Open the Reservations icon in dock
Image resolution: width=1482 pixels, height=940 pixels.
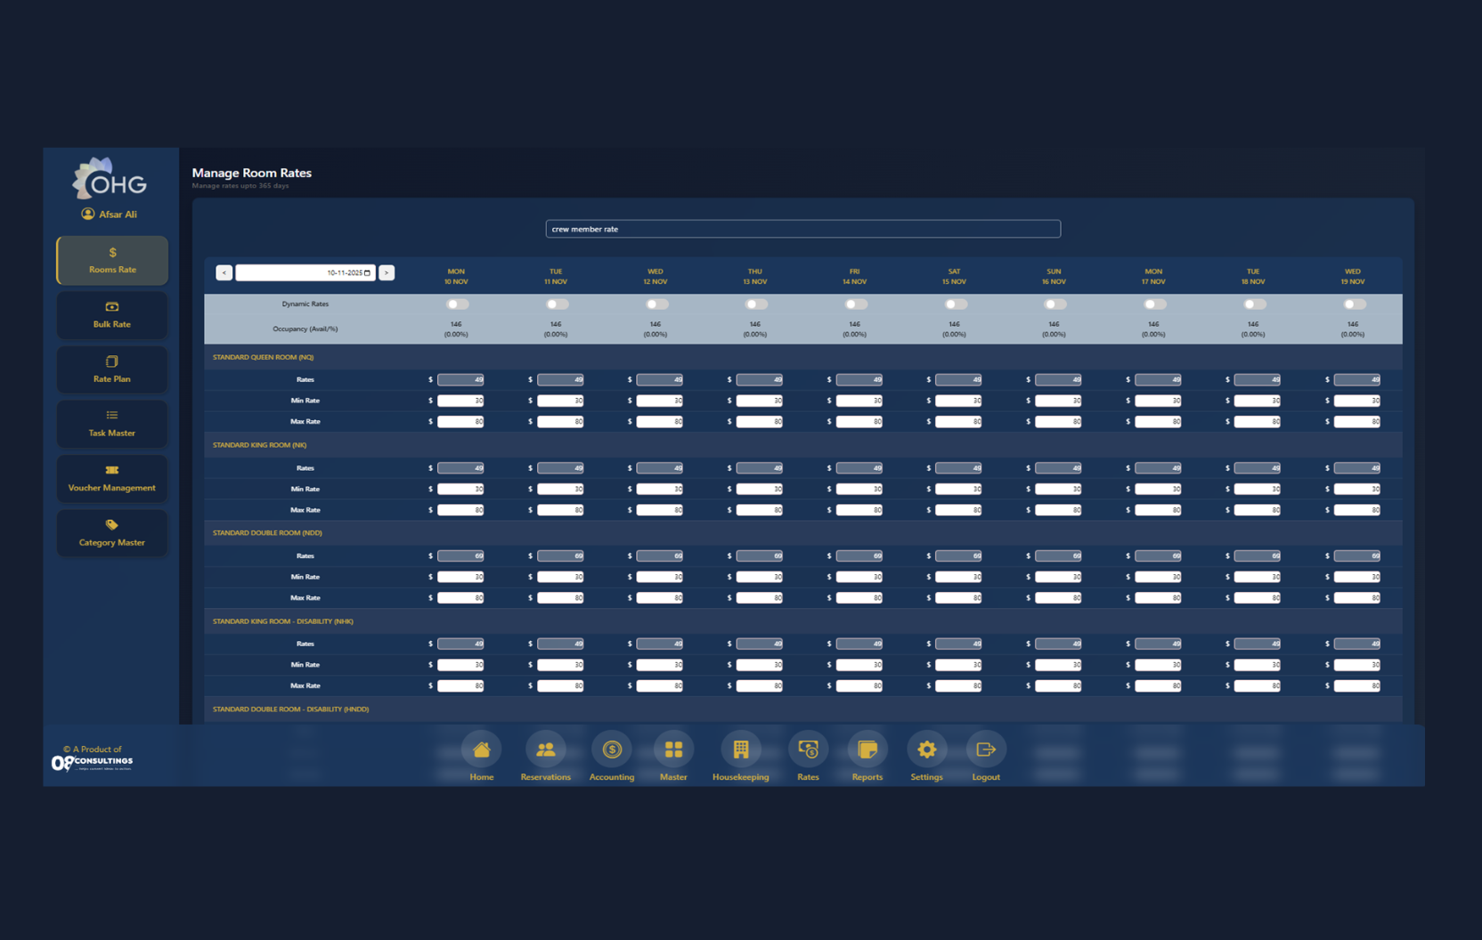pyautogui.click(x=545, y=750)
